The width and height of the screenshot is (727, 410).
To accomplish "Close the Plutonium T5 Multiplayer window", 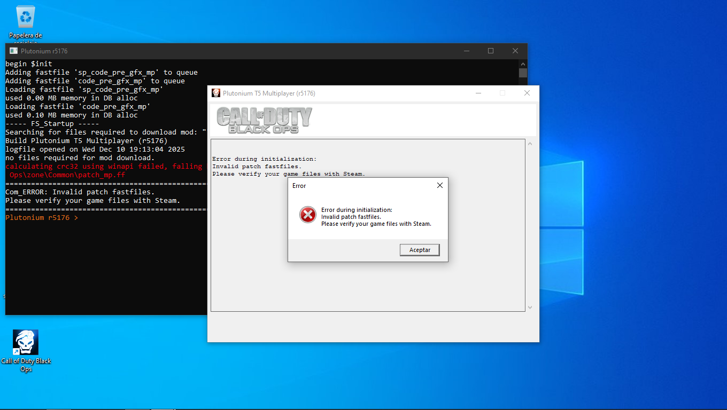I will click(x=527, y=93).
